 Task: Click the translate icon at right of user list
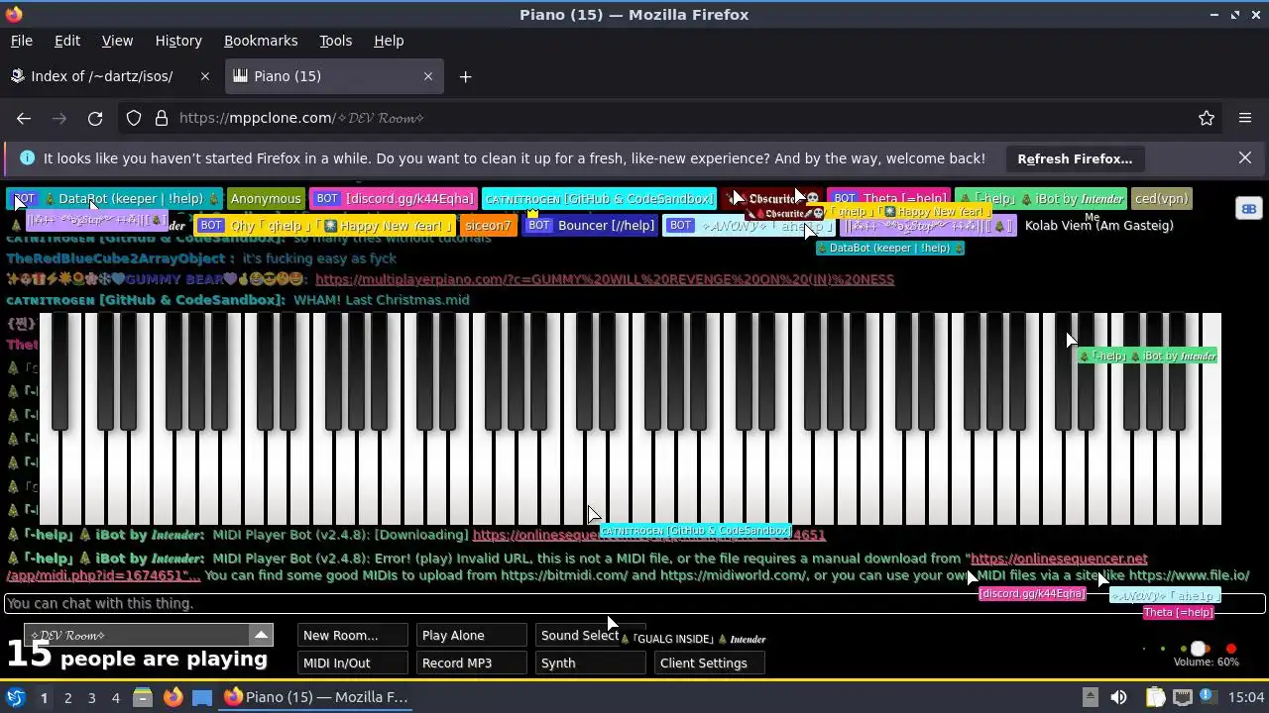pyautogui.click(x=1248, y=208)
